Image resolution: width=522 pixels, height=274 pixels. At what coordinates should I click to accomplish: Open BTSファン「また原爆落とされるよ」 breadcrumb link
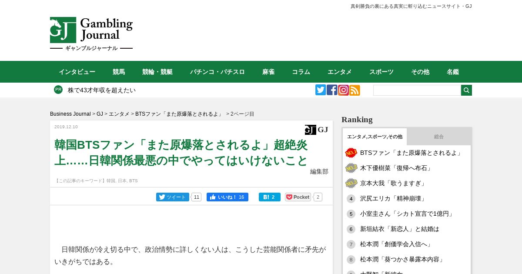click(179, 114)
